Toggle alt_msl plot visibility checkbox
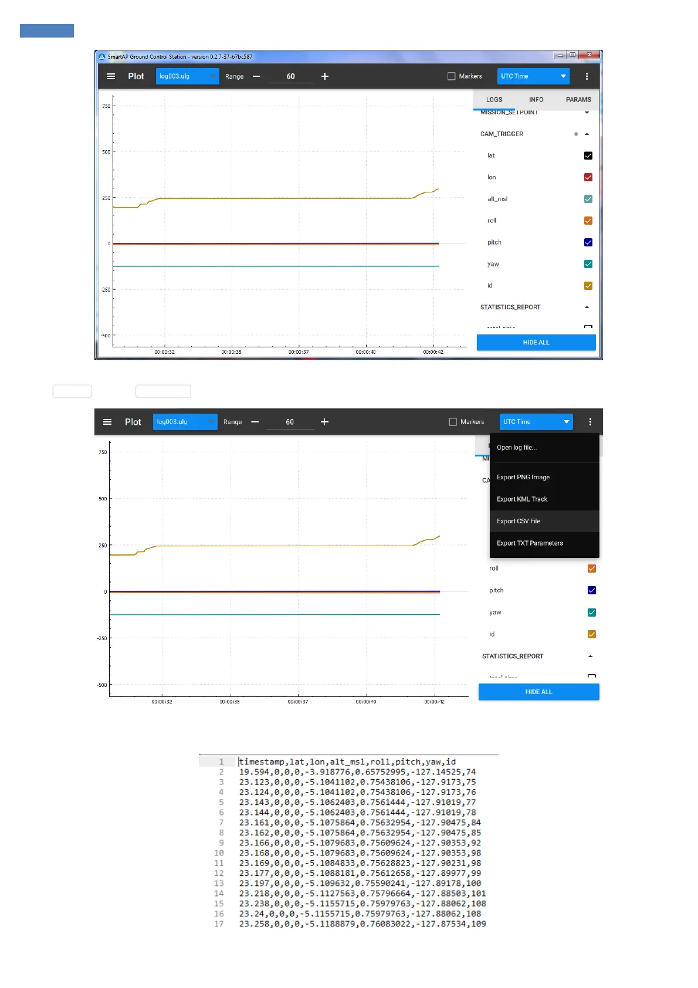The width and height of the screenshot is (698, 988). pos(588,199)
